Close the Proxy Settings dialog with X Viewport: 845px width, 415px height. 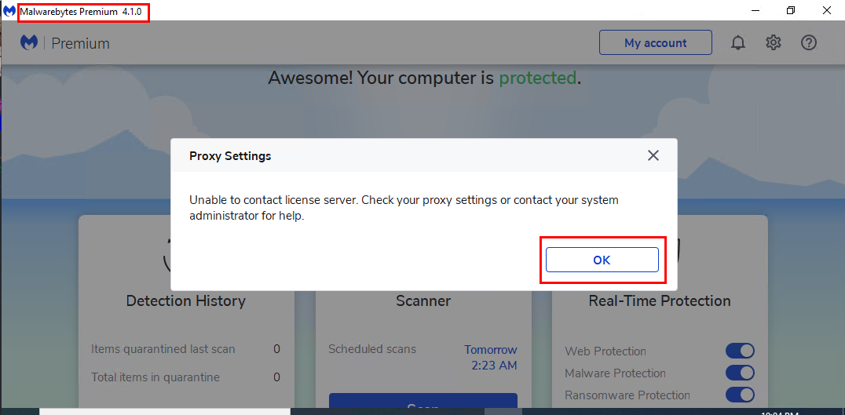[x=653, y=155]
